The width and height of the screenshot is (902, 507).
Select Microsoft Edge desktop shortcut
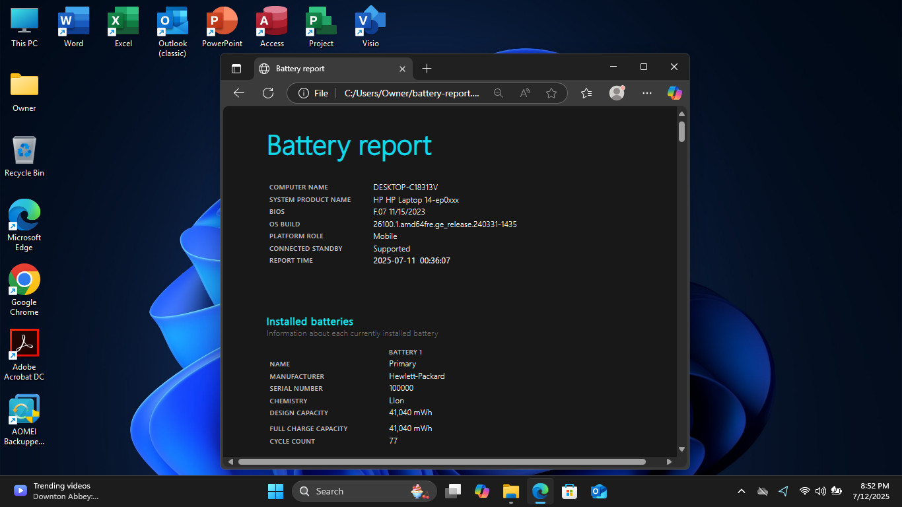pyautogui.click(x=24, y=225)
